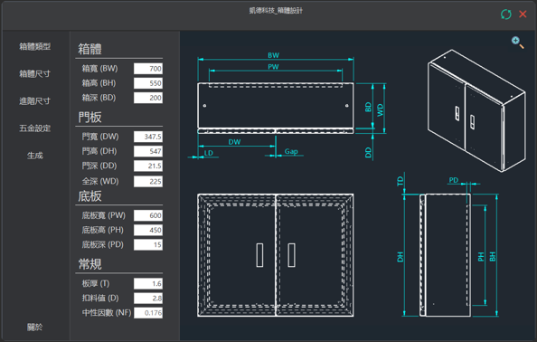Click the 底板高 (PH) input field
The width and height of the screenshot is (537, 342).
(148, 230)
